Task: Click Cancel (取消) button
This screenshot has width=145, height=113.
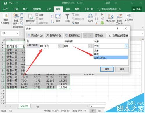Action: click(122, 69)
